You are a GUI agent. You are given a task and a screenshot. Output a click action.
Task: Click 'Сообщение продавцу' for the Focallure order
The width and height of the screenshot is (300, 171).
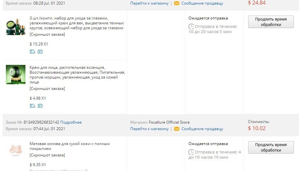[x=202, y=129]
